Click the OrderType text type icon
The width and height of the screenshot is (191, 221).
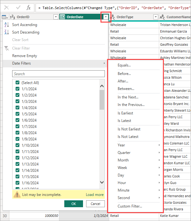tap(113, 17)
